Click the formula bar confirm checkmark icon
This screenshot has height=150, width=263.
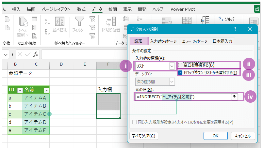[x=28, y=54]
